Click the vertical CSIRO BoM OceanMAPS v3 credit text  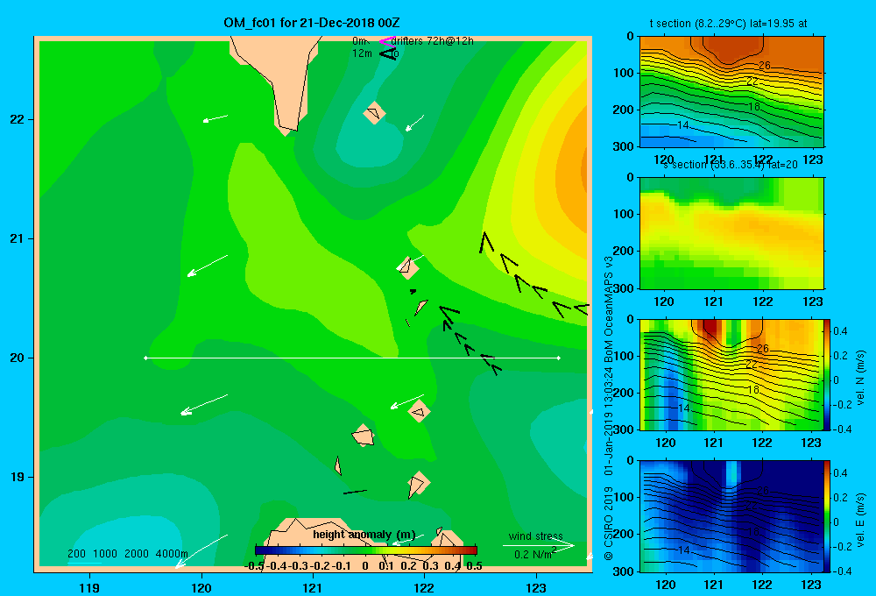click(x=609, y=408)
